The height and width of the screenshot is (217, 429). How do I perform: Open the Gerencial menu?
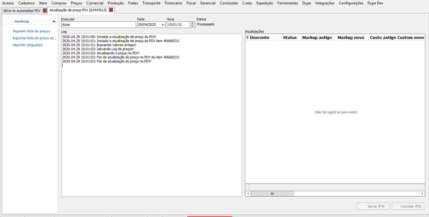(x=208, y=3)
